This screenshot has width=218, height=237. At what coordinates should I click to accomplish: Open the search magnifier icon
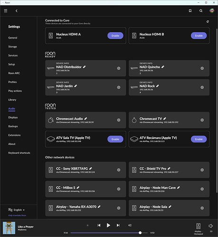click(201, 11)
